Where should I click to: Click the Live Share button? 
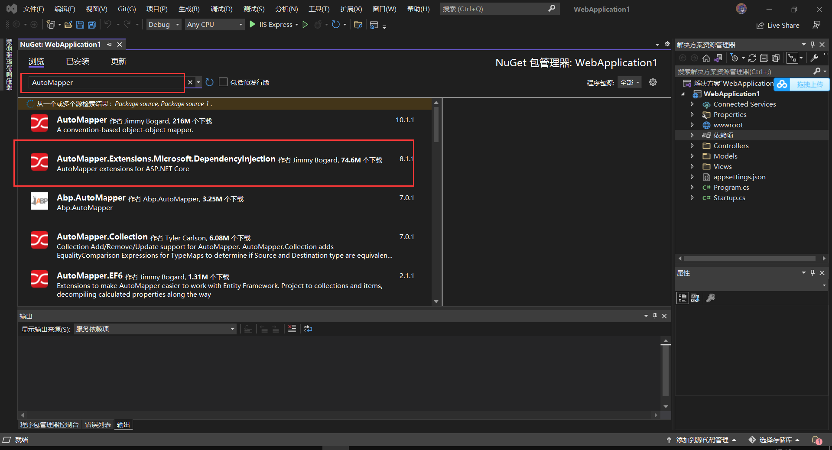pos(778,25)
